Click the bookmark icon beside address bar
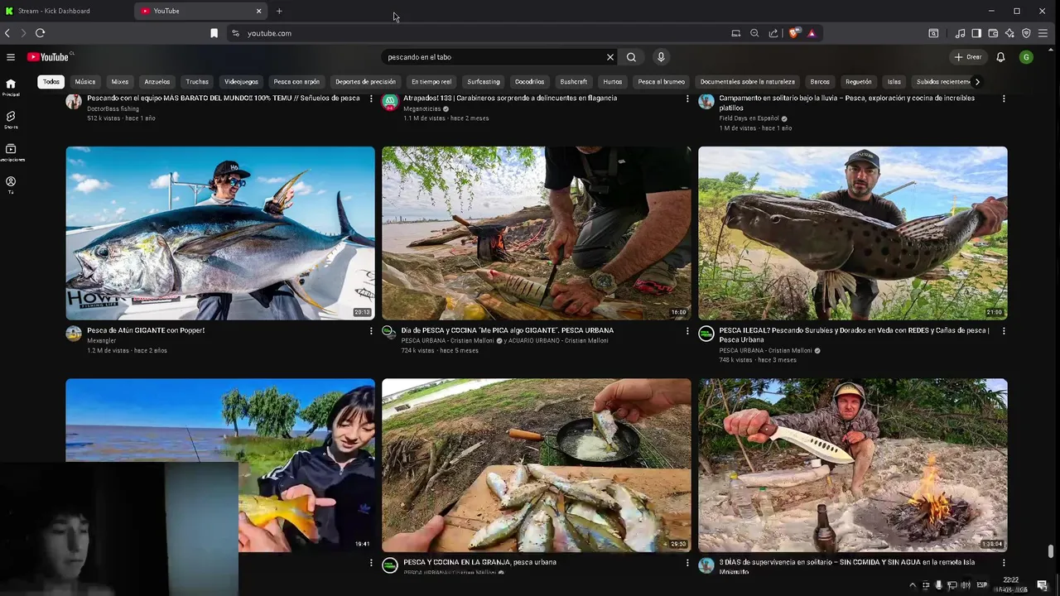The image size is (1060, 596). tap(214, 33)
